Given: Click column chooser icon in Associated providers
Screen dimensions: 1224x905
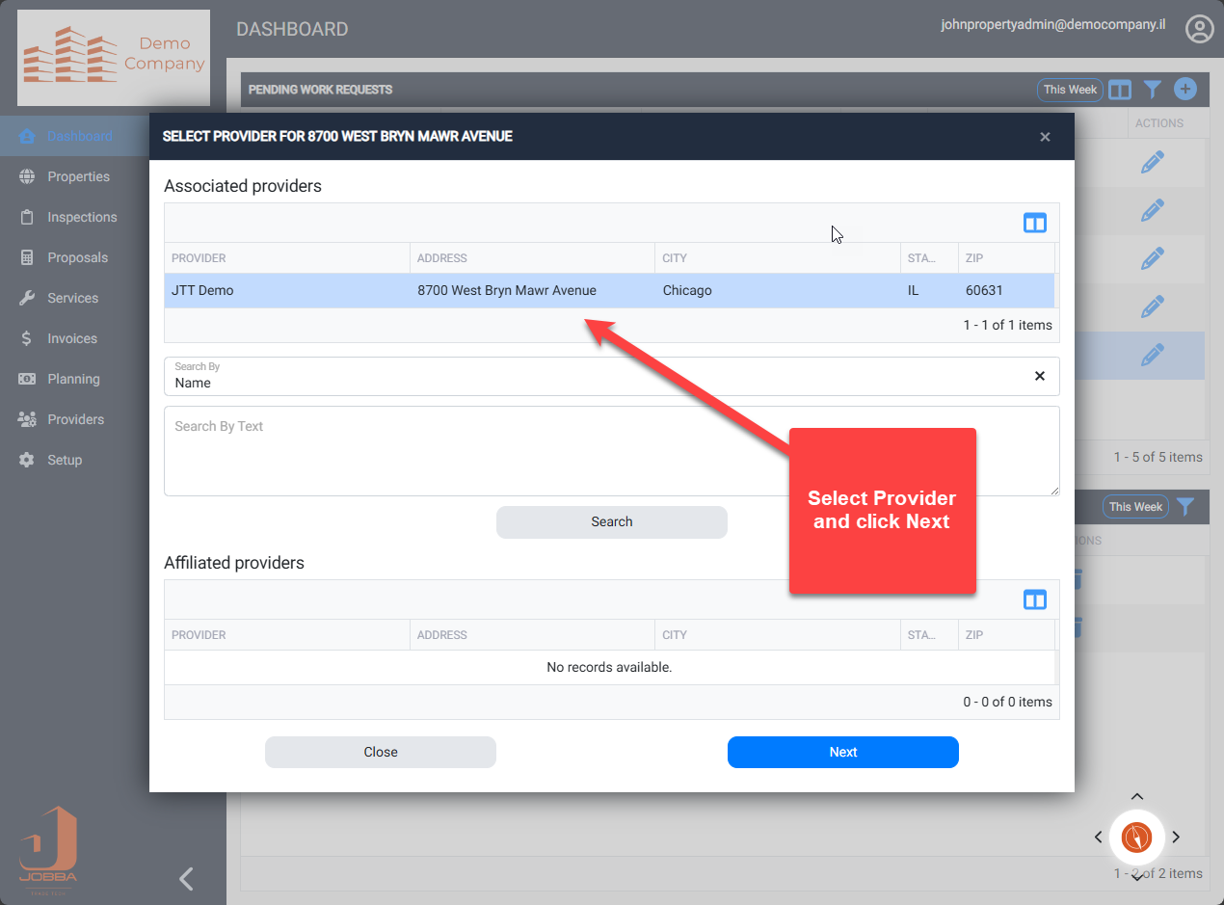Looking at the screenshot, I should point(1034,224).
